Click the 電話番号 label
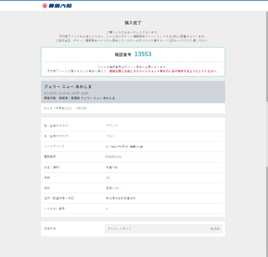Screen dimensions: 268x257 tap(50, 156)
